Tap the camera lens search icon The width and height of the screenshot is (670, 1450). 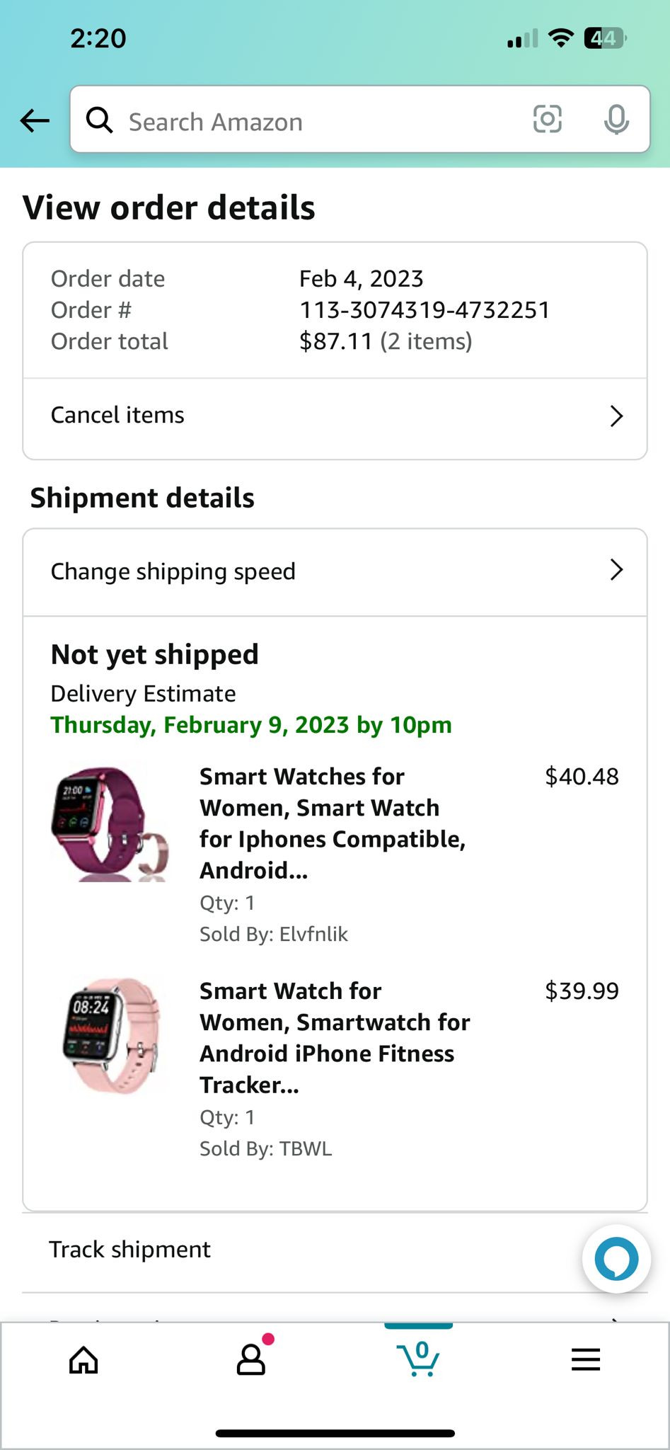547,120
